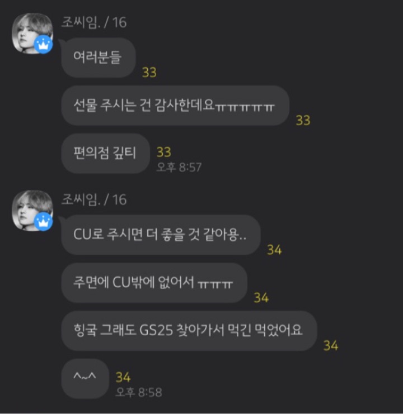This screenshot has height=414, width=403.
Task: Tap the crown badge on the second avatar
Action: point(43,221)
